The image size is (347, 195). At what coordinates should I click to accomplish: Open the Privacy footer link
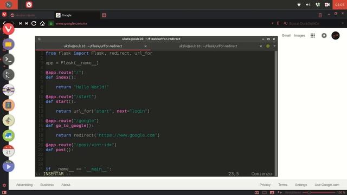coord(265,185)
